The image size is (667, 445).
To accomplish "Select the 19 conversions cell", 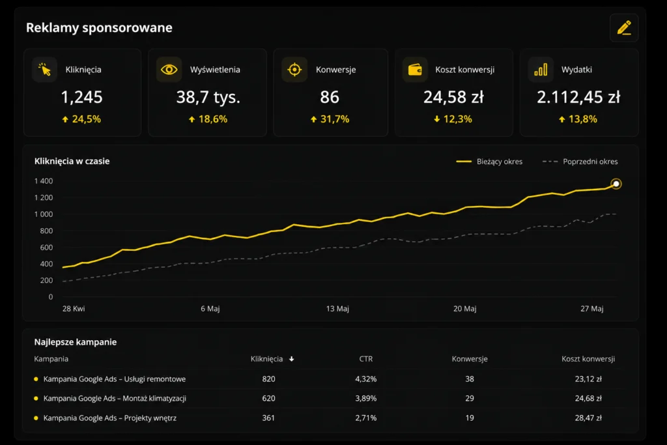I will coord(470,418).
